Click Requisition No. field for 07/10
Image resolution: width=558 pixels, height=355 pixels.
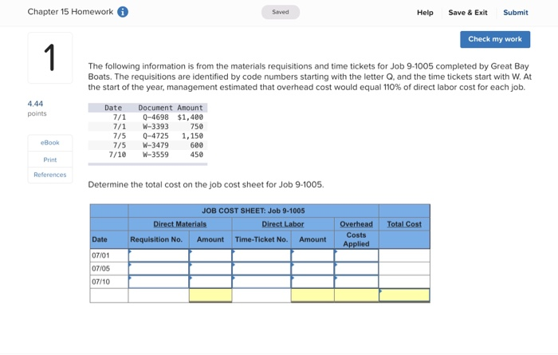tap(159, 282)
